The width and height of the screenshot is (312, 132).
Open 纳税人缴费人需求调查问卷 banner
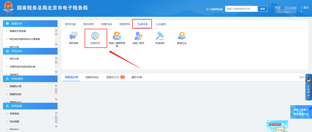pos(301,112)
